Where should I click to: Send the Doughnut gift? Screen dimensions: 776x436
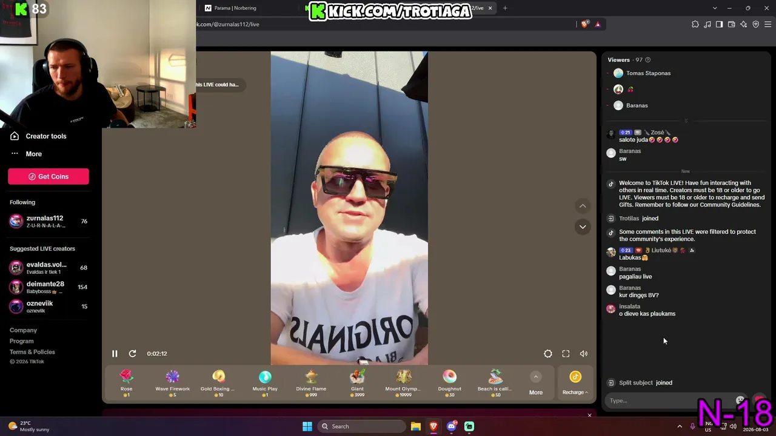coord(449,383)
